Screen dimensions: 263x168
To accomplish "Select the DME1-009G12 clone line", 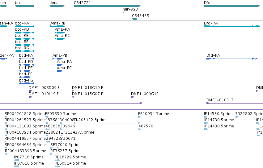I will coord(197,97).
